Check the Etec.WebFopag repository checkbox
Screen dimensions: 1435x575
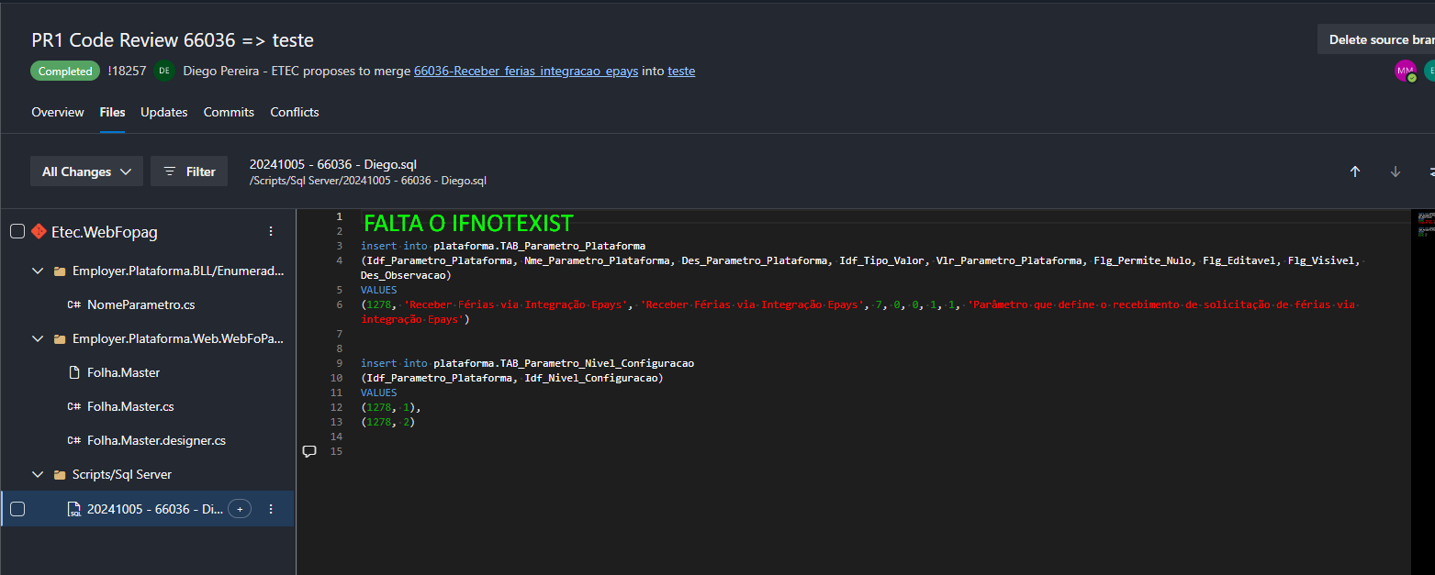pos(17,232)
